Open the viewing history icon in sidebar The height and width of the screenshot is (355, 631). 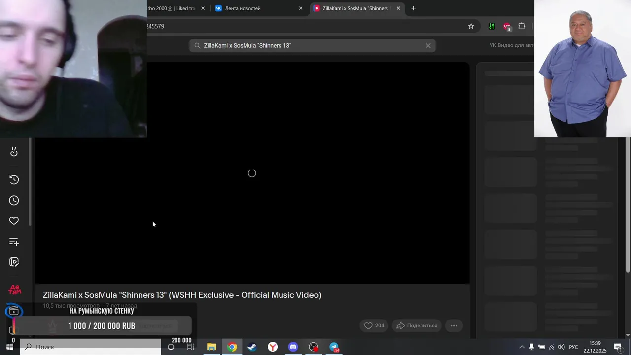pos(14,179)
